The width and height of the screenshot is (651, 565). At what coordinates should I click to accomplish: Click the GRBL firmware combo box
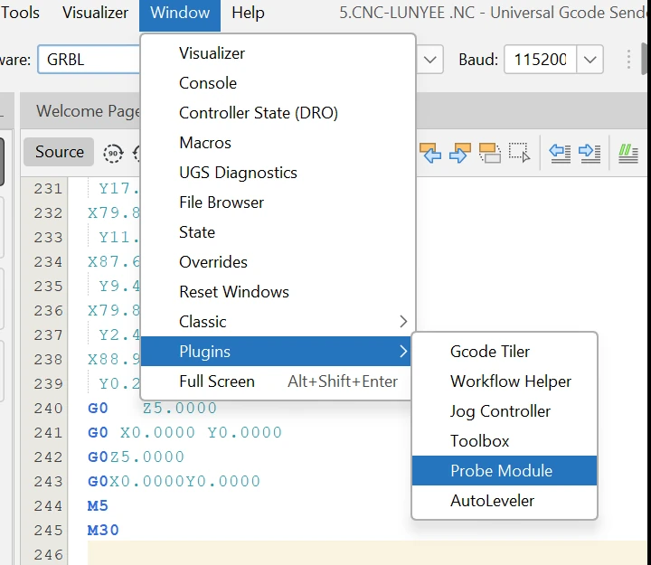(90, 60)
